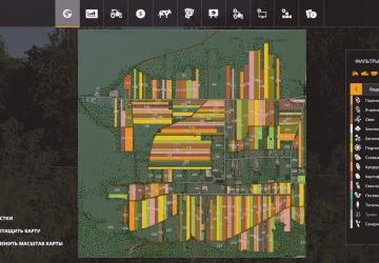This screenshot has width=379, height=263.
Task: Open monitor-with-gear general settings tab
Action: click(x=262, y=14)
